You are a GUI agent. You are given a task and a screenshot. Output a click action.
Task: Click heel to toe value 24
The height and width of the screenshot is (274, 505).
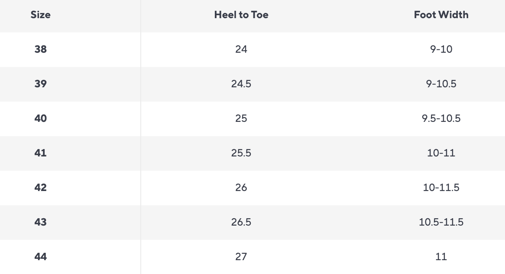[x=241, y=49]
